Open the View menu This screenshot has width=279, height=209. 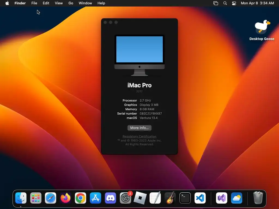[x=59, y=3]
